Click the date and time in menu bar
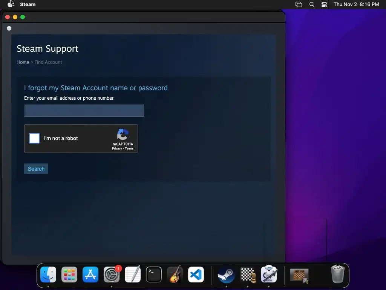 click(x=356, y=4)
